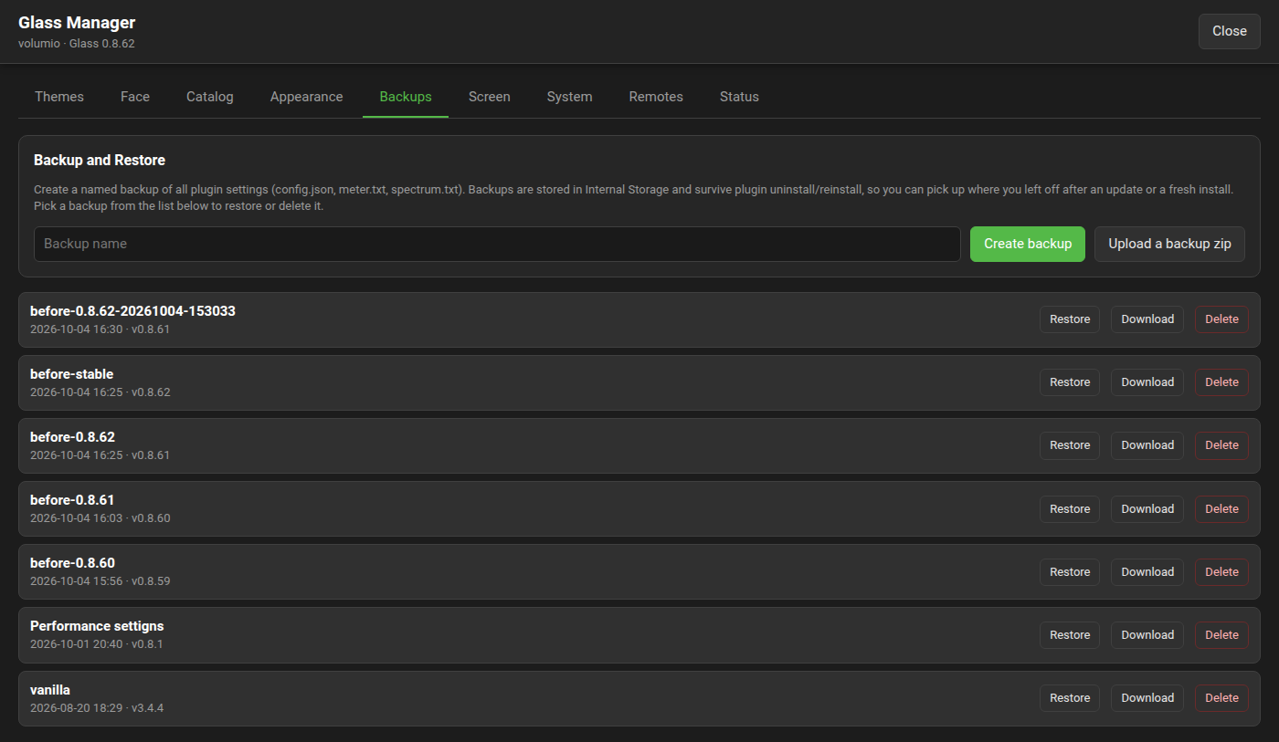The height and width of the screenshot is (742, 1279).
Task: Click the green Create backup button
Action: tap(1028, 244)
